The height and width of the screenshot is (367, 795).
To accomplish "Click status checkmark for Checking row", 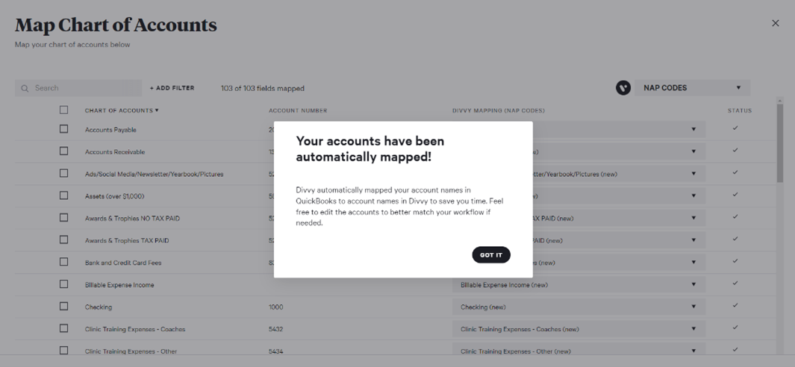I will (735, 306).
